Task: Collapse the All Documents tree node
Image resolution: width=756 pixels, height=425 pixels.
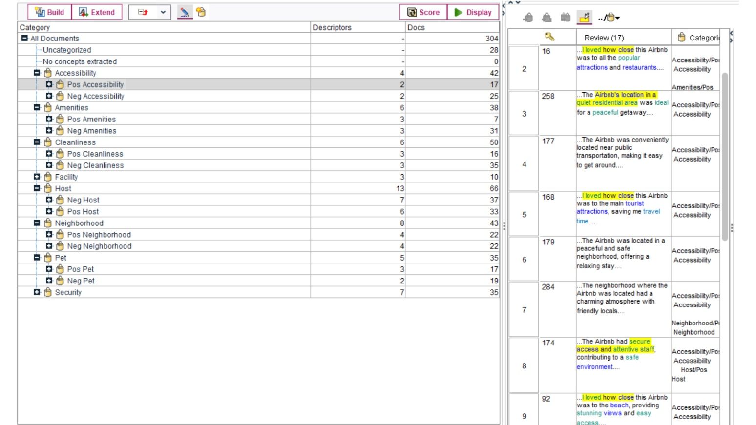Action: click(24, 38)
